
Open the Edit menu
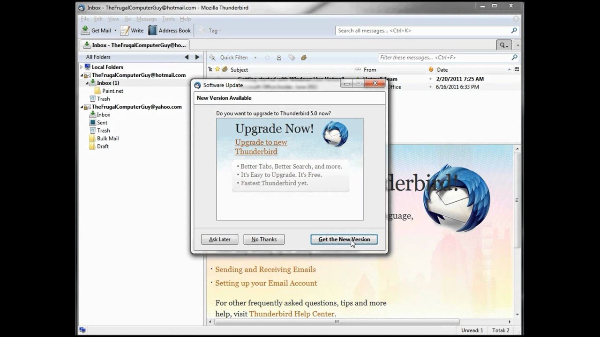point(98,19)
